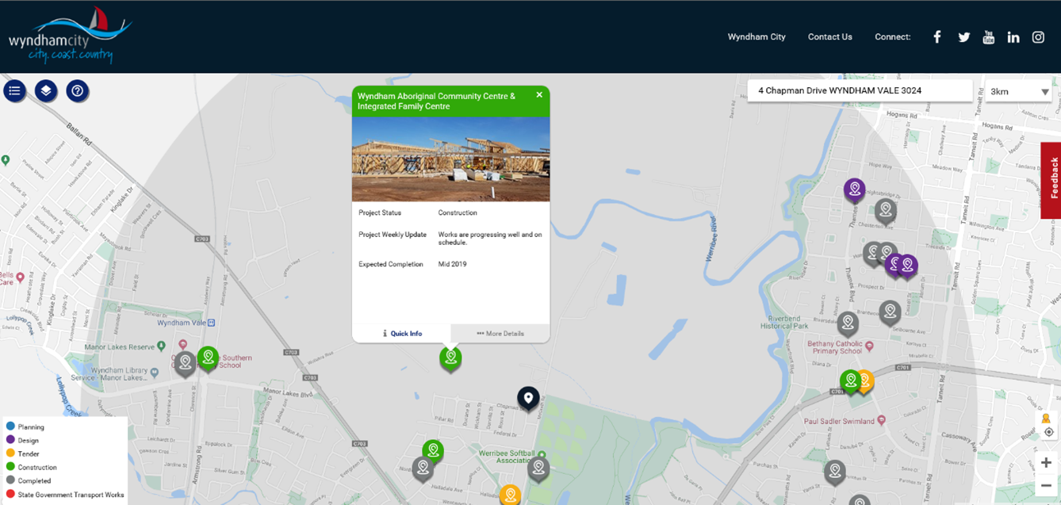Click the popup title Wyndham Aboriginal Community Centre
Image resolution: width=1061 pixels, height=505 pixels.
[437, 101]
